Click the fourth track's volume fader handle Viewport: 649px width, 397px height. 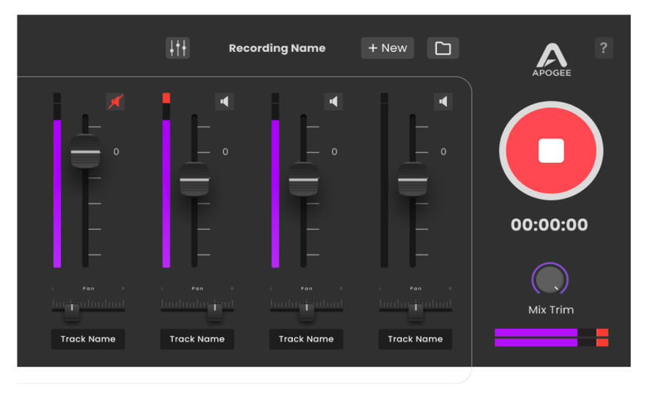[x=412, y=180]
